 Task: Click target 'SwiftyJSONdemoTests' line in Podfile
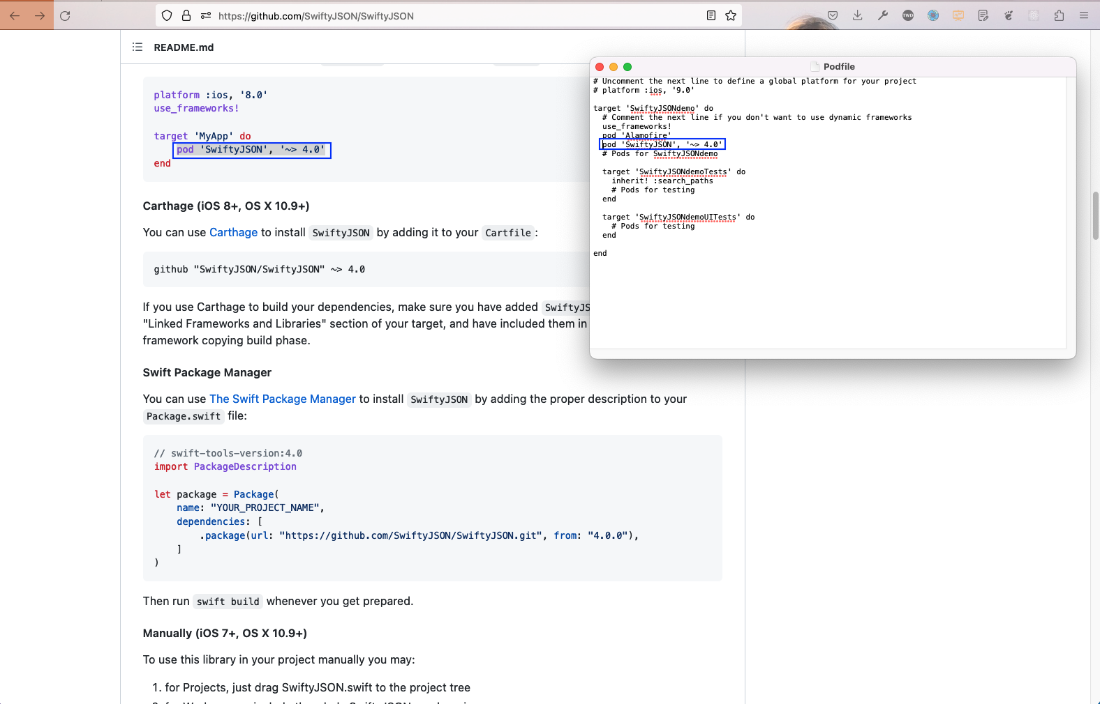tap(674, 171)
